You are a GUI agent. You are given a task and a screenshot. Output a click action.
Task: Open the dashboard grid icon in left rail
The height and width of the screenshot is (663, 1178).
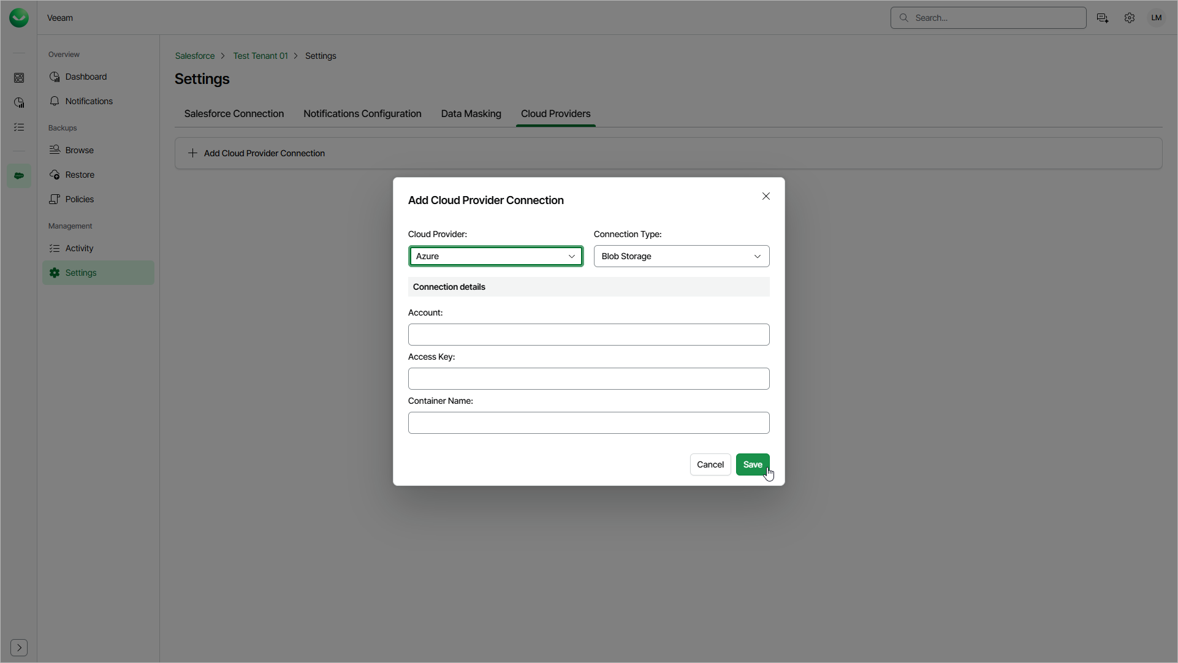[x=19, y=78]
